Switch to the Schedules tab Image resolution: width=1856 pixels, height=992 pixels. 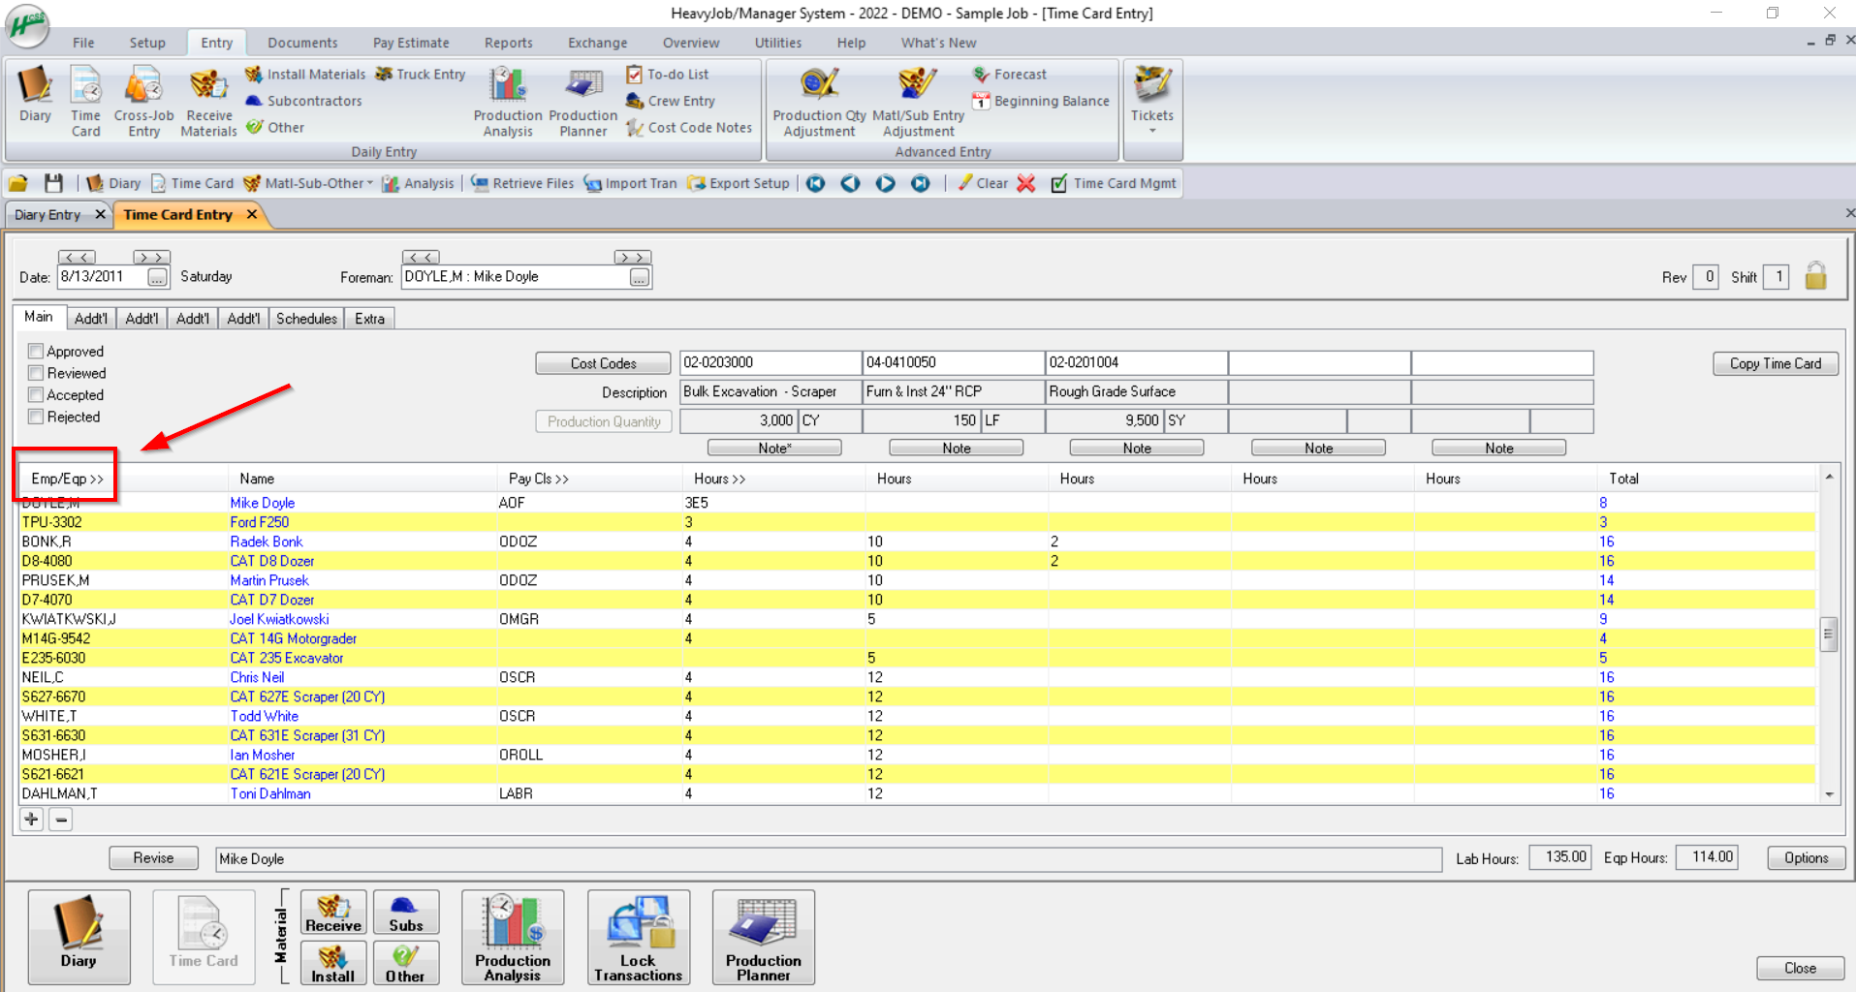click(305, 318)
